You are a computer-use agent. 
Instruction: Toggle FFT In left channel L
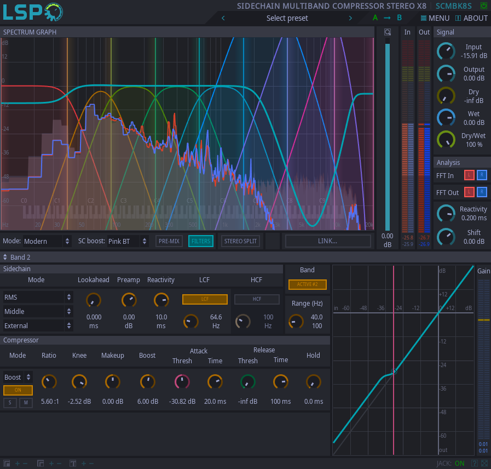click(469, 175)
